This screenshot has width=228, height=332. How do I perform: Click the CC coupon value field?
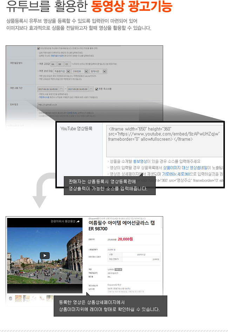tap(67, 64)
